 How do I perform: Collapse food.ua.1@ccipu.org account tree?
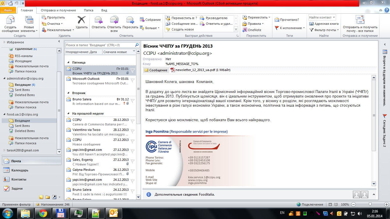[x=4, y=114]
